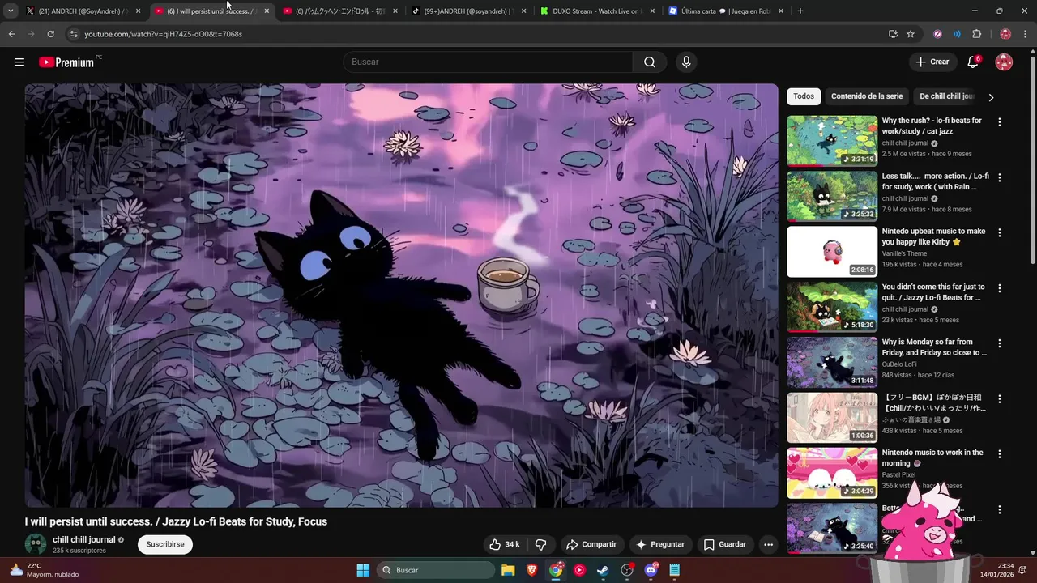The height and width of the screenshot is (583, 1037).
Task: Open Kirby Nintendo upbeat music thumbnail
Action: click(x=832, y=252)
